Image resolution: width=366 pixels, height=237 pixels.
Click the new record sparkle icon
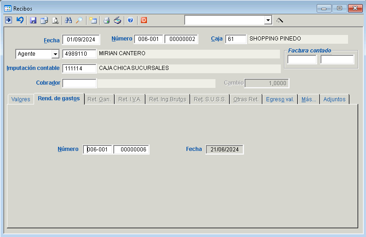point(93,20)
